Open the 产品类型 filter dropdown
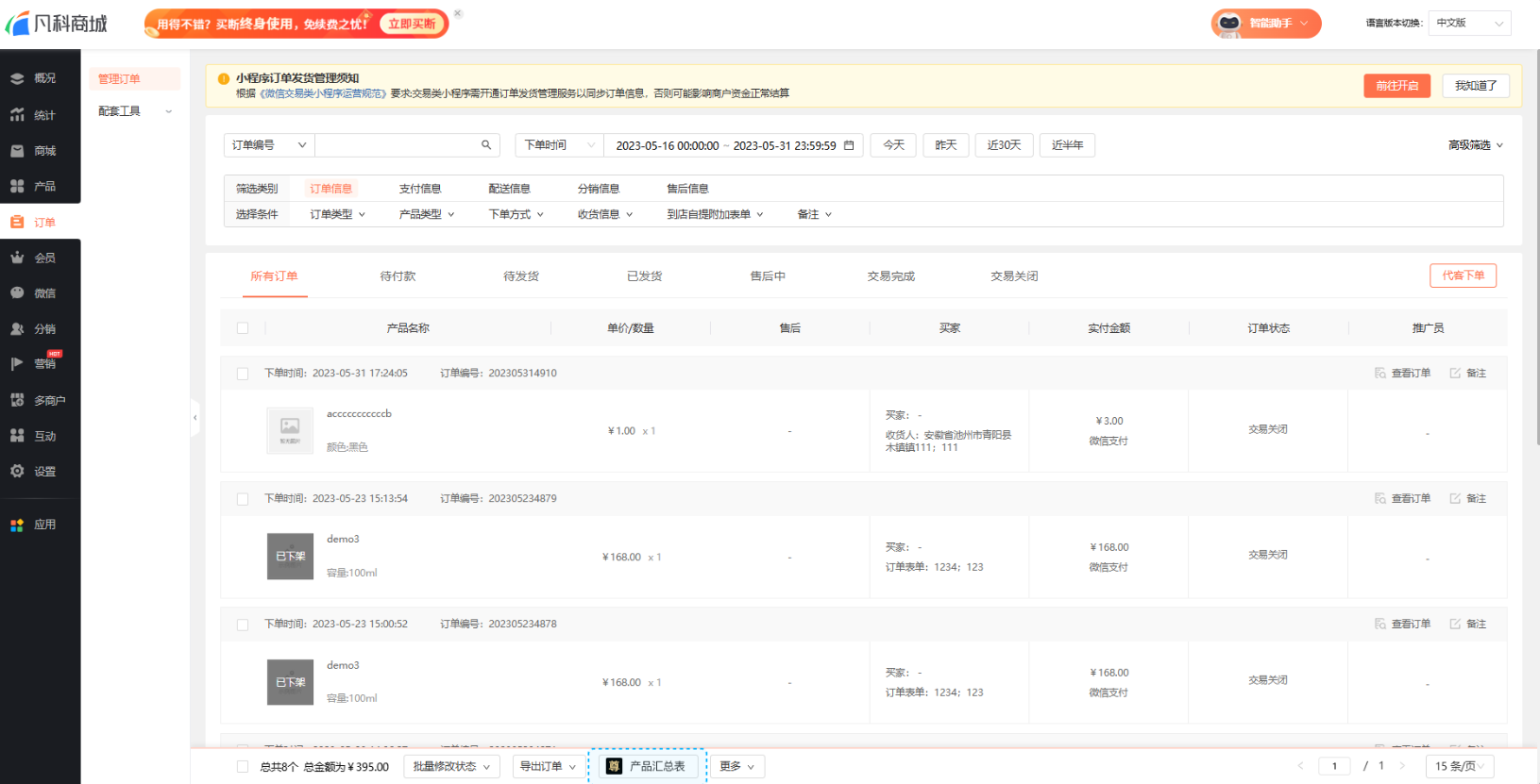1540x784 pixels. (427, 214)
